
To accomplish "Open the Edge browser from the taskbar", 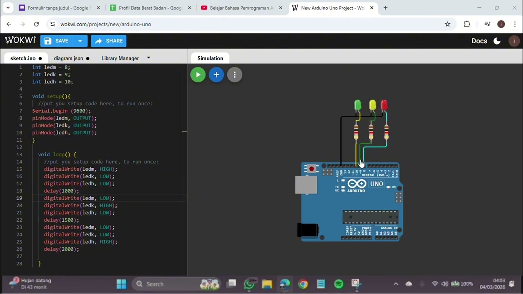I will tap(285, 284).
